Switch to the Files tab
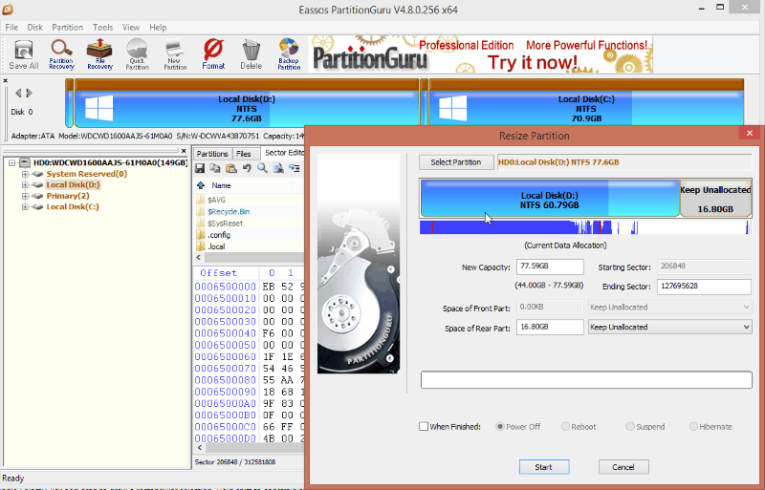765x490 pixels. pos(244,154)
